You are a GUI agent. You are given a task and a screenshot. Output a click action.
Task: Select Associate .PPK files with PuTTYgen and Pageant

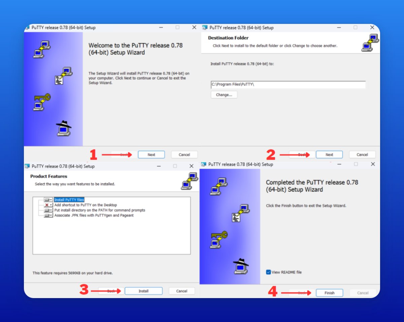(x=94, y=215)
